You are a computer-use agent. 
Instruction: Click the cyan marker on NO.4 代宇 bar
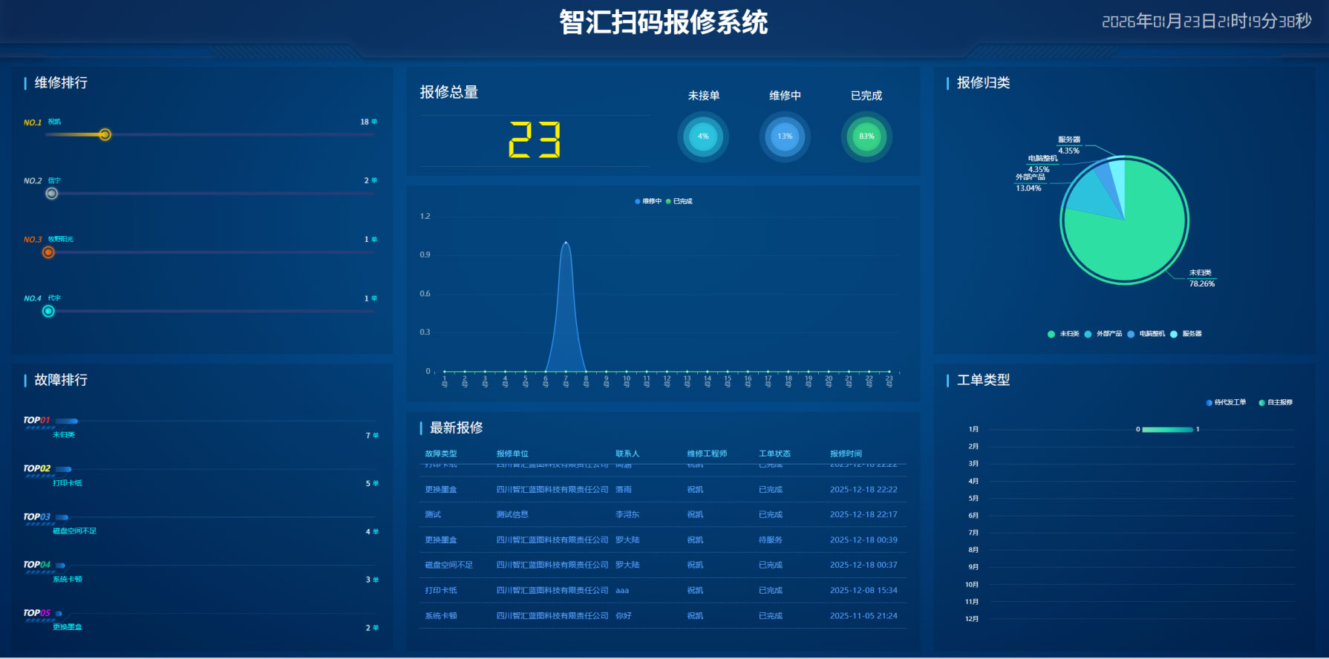[48, 311]
